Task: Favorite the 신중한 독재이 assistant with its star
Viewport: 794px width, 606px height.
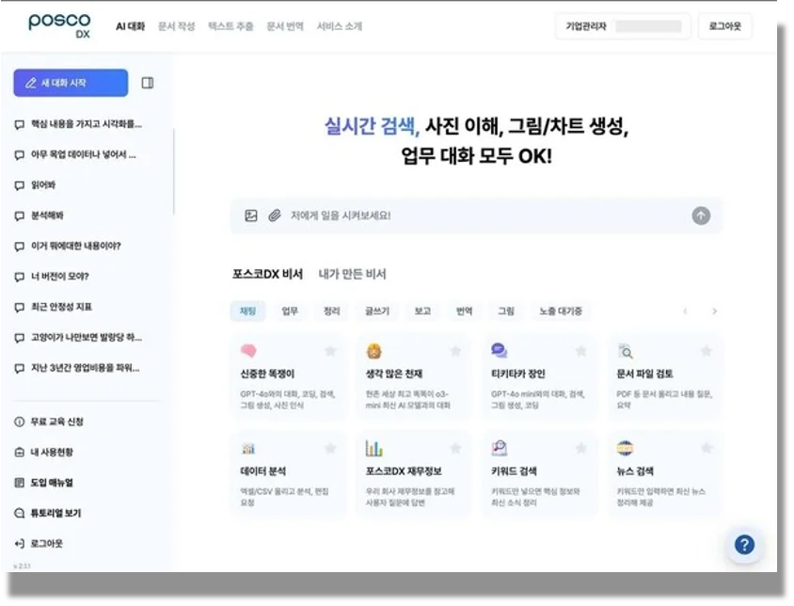Action: pos(331,349)
